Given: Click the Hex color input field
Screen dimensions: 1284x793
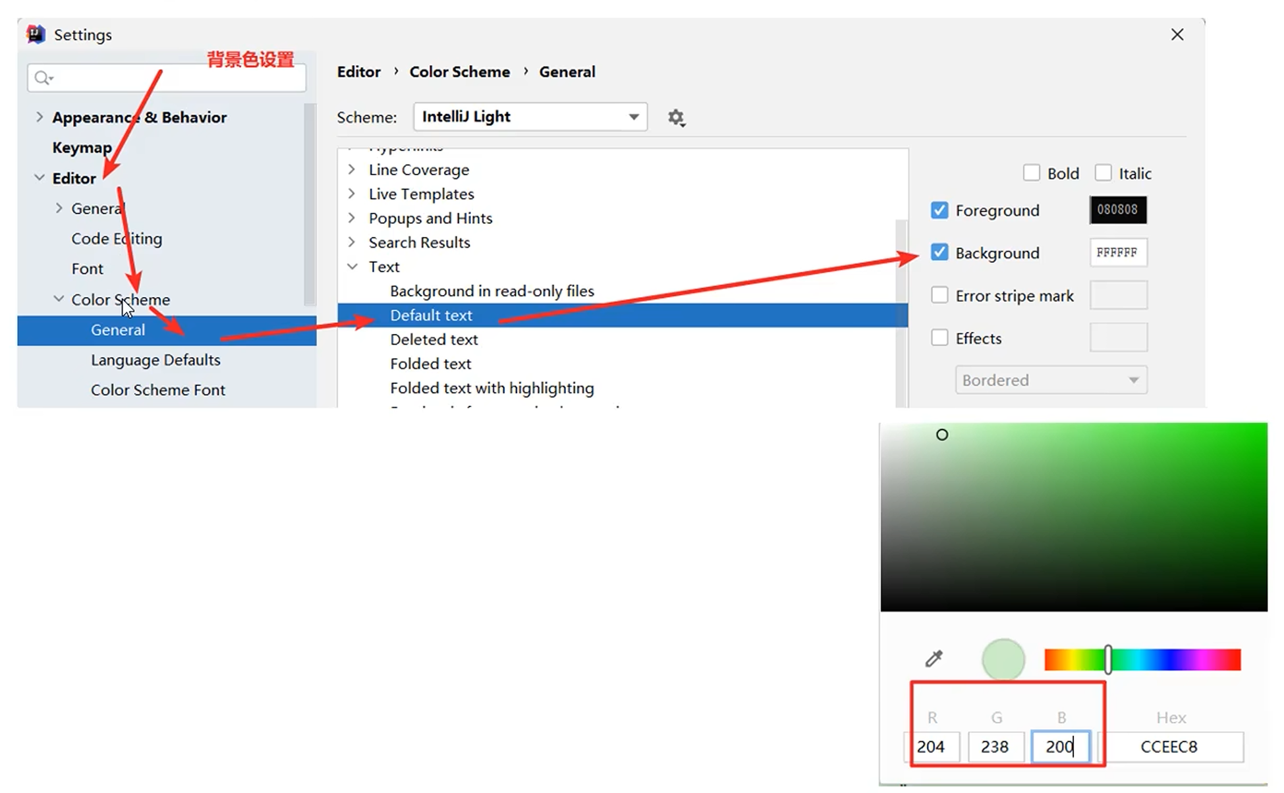Looking at the screenshot, I should click(1169, 747).
